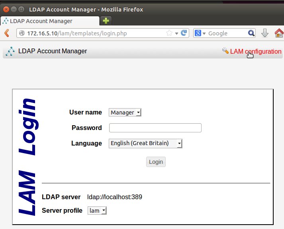
Task: Open Google search engine selector icon
Action: (x=198, y=33)
